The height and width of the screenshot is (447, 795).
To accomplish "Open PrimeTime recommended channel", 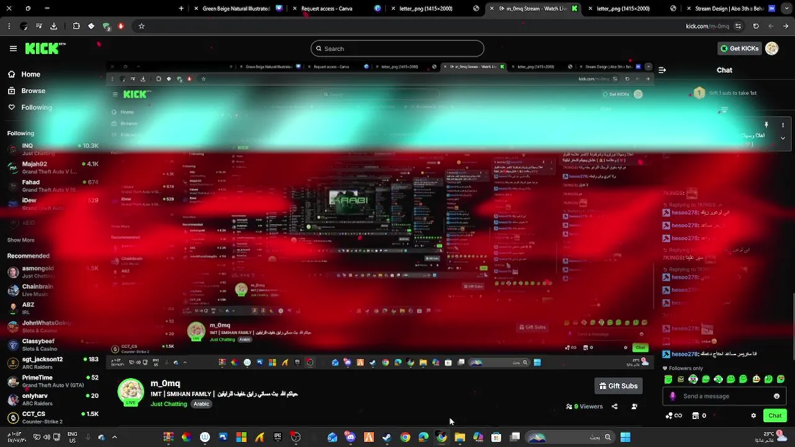I will pos(53,381).
